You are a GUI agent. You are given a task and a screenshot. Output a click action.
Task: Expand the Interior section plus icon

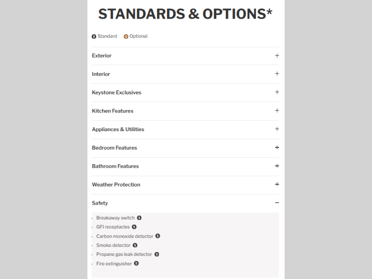(x=277, y=73)
